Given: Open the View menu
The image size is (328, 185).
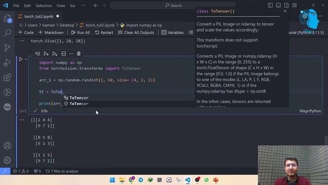Looking at the screenshot, I should pos(60,6).
